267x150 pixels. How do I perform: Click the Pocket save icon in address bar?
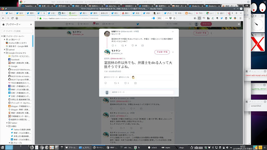[171, 18]
